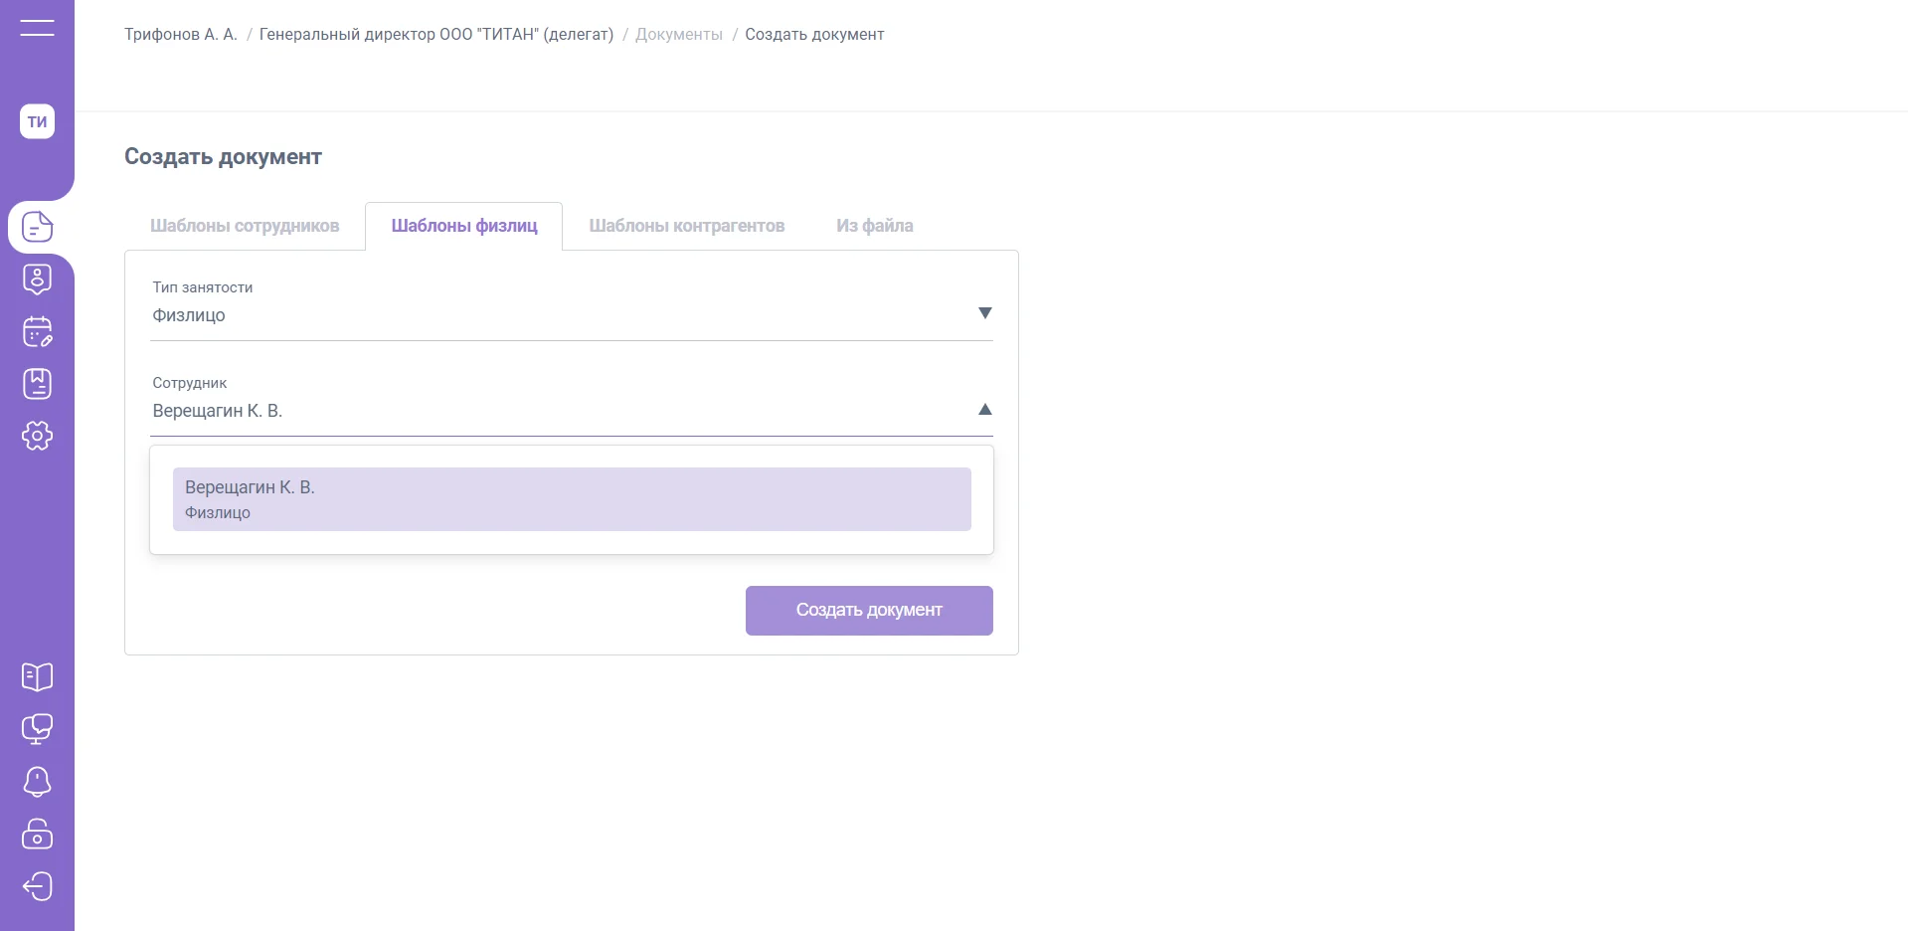Switch to the Шаблоны сотрудников tab

pyautogui.click(x=245, y=226)
